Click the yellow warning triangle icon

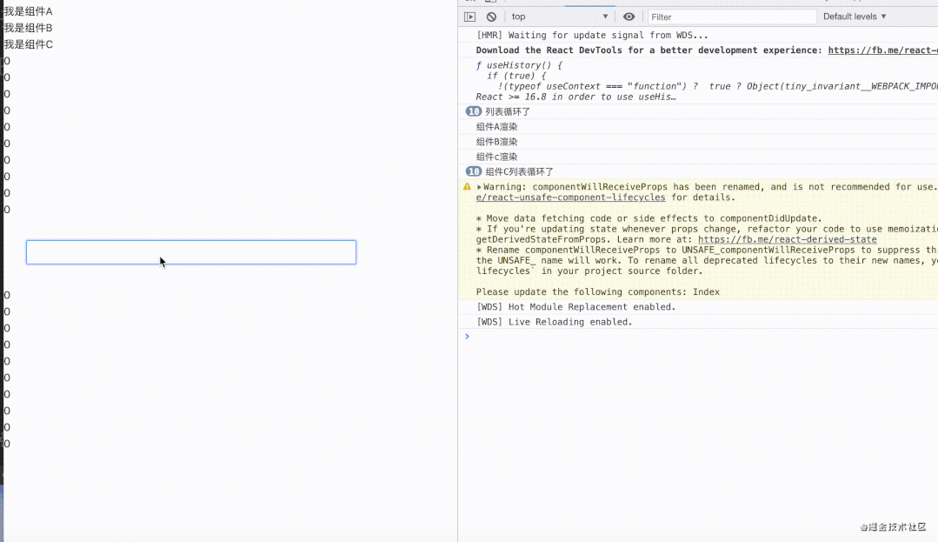pyautogui.click(x=468, y=186)
